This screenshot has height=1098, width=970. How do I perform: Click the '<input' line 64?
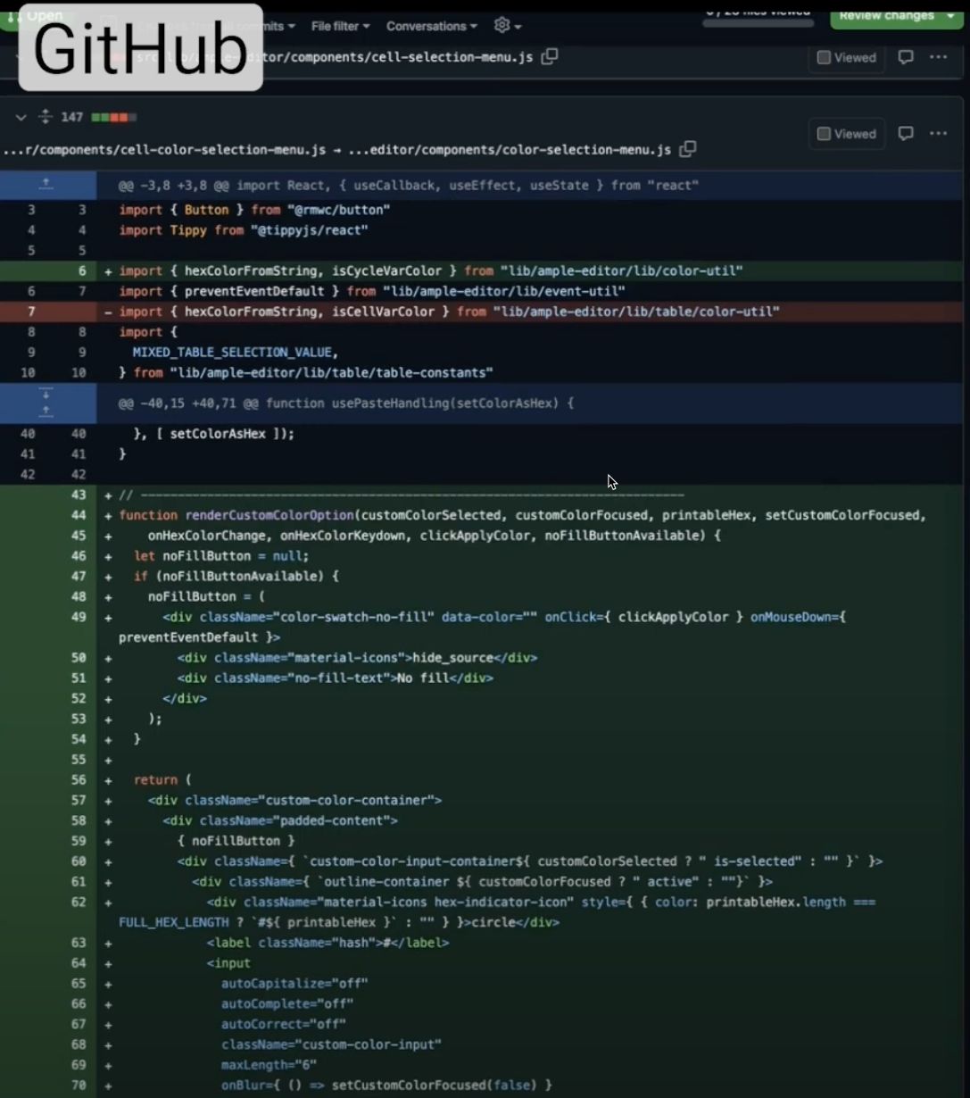coord(228,963)
